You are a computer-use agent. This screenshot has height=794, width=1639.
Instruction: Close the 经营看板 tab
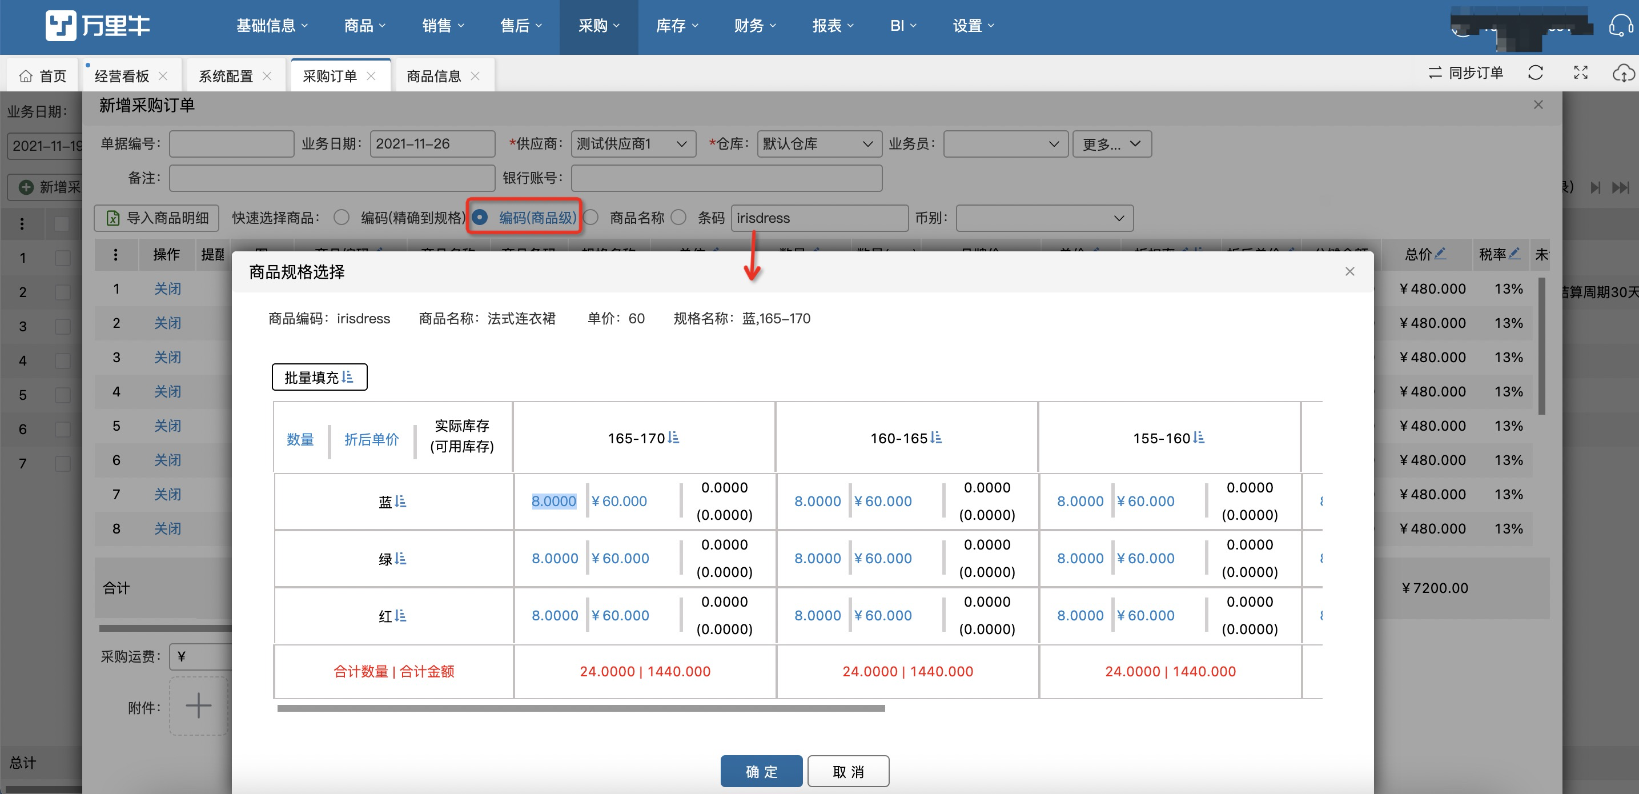[x=163, y=76]
